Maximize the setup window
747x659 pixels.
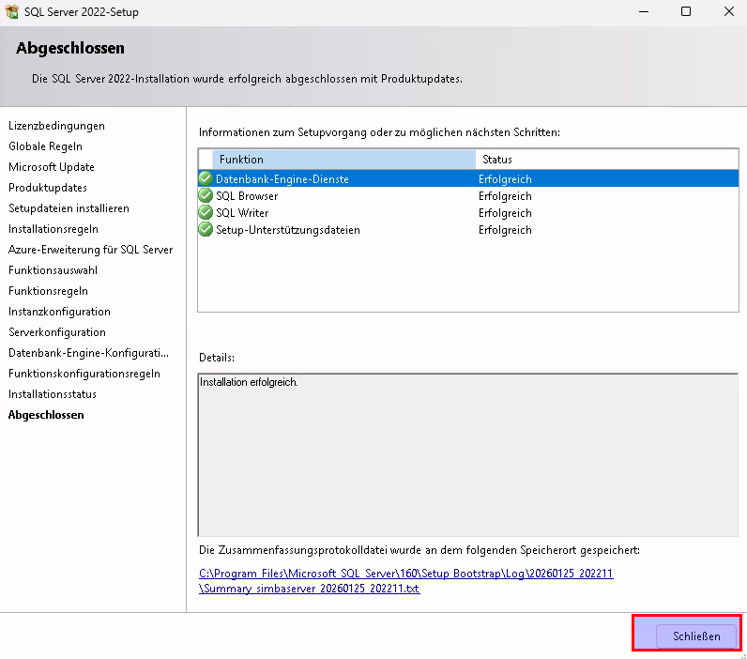coord(686,12)
